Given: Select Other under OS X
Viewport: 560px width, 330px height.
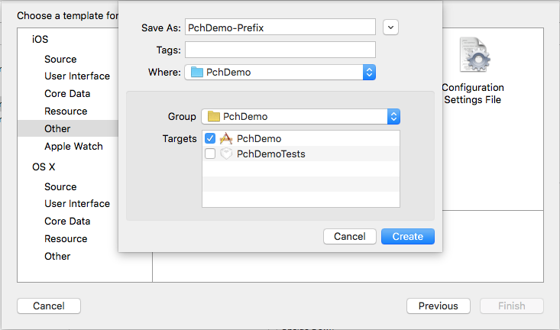Looking at the screenshot, I should (x=57, y=256).
